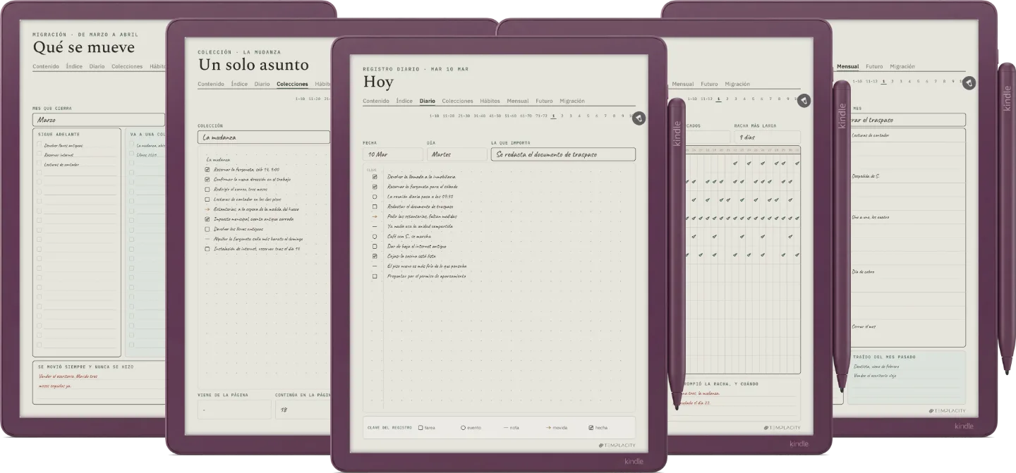Tap La que importa field on the Hoy page
This screenshot has width=1016, height=473.
pyautogui.click(x=563, y=154)
